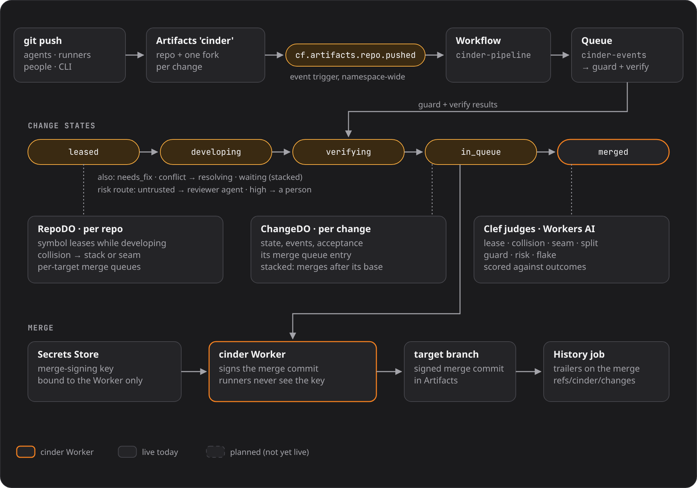Screen dimensions: 697x488
Task: Open the 'target branch' box
Action: pyautogui.click(x=460, y=372)
